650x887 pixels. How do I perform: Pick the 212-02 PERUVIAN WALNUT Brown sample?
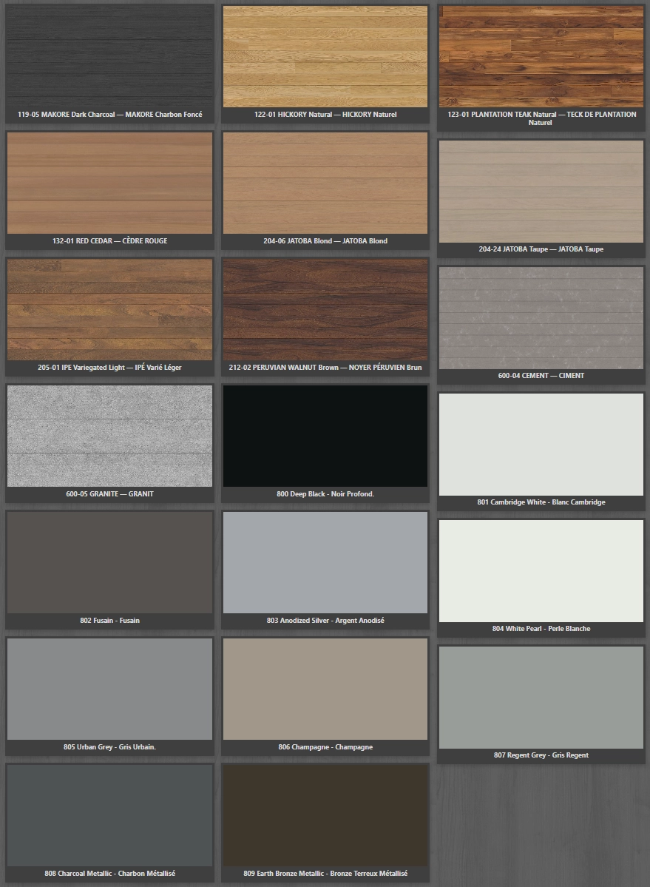pyautogui.click(x=325, y=308)
